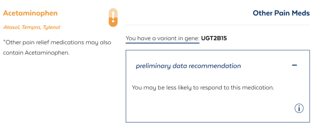
Task: Click the Acetaminophen medication heading
Action: (30, 13)
